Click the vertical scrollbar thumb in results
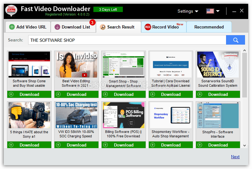252x169 pixels. coord(244,75)
